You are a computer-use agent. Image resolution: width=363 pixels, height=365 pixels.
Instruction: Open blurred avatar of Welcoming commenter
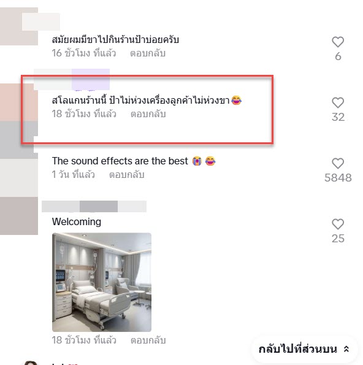[x=19, y=216]
